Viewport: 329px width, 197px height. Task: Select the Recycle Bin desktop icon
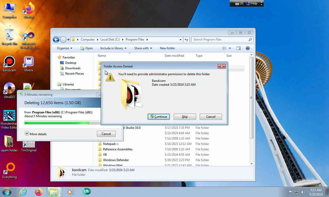pyautogui.click(x=9, y=37)
